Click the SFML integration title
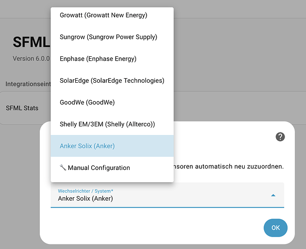The width and height of the screenshot is (306, 249). tap(31, 42)
